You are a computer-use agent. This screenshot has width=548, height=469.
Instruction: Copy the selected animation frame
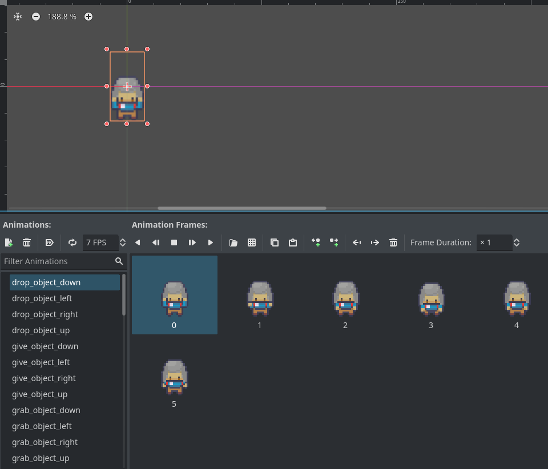(275, 242)
